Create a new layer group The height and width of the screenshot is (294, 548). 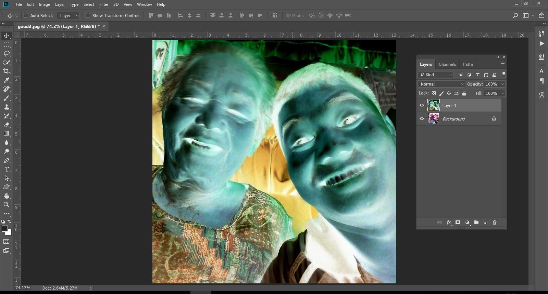click(476, 222)
